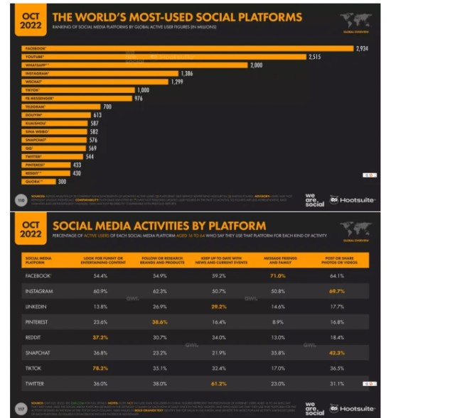The height and width of the screenshot is (418, 455).
Task: Click the small white license badge in the Twitter table row
Action: pos(370,384)
